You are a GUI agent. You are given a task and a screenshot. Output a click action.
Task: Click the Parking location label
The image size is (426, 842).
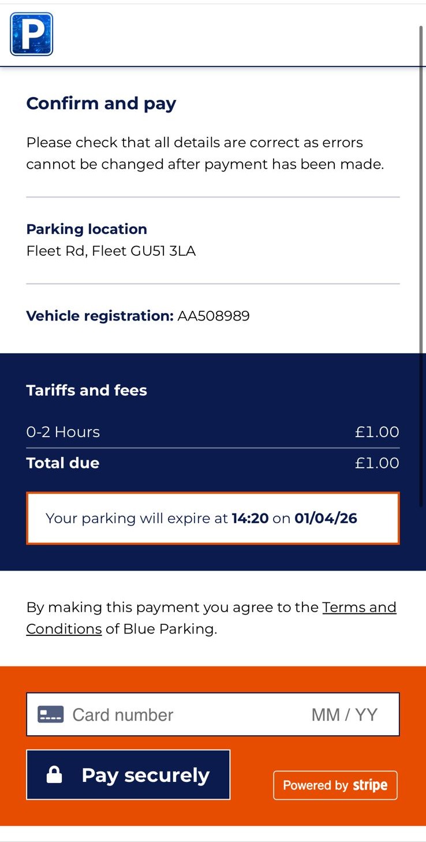click(x=87, y=229)
